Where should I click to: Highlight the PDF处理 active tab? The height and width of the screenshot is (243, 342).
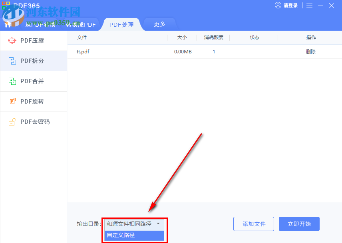point(121,24)
